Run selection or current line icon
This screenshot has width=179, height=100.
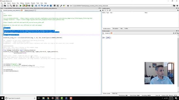tap(29, 6)
